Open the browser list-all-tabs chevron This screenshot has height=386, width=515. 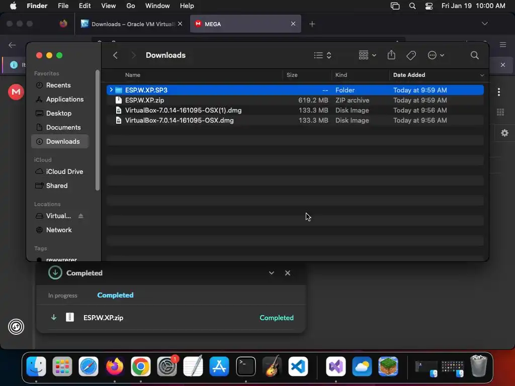pyautogui.click(x=484, y=24)
